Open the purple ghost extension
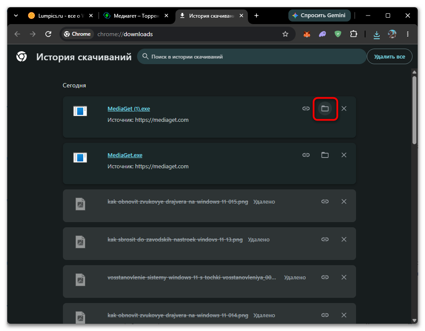The height and width of the screenshot is (331, 425). tap(322, 34)
